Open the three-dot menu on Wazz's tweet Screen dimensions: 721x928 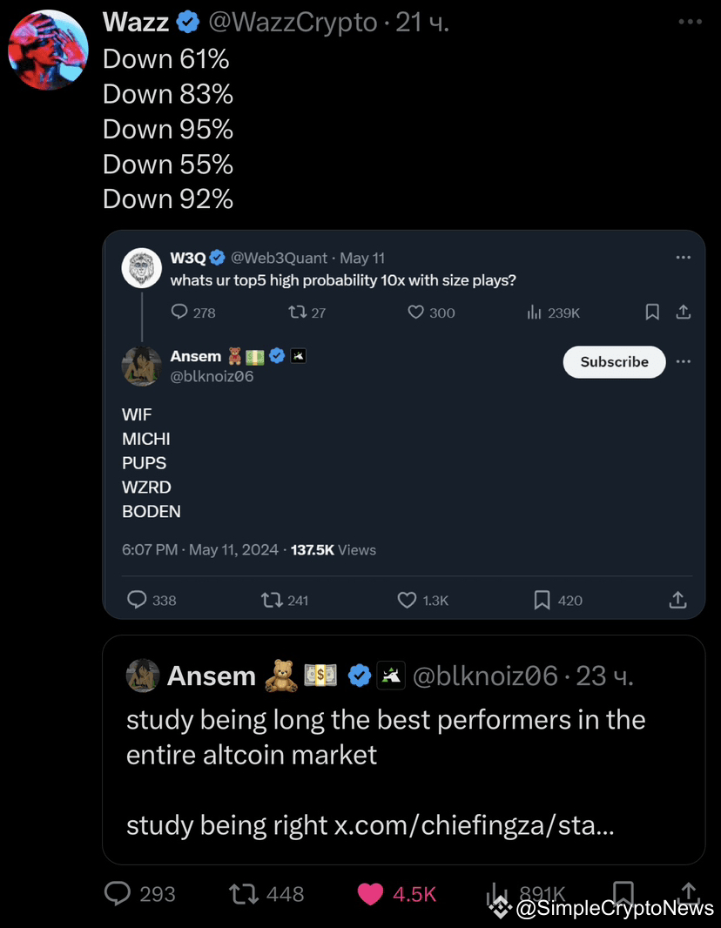690,22
